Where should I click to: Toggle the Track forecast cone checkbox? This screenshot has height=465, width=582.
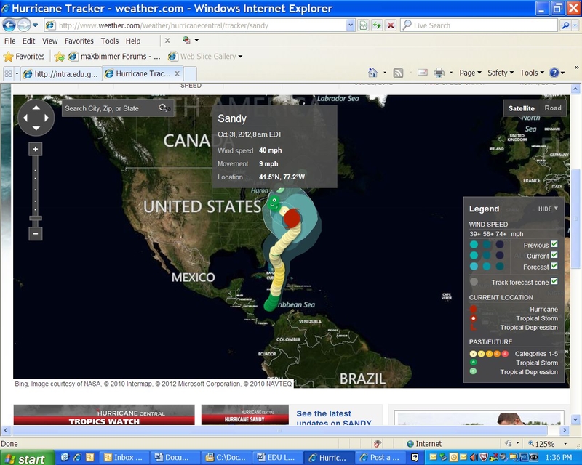(554, 281)
